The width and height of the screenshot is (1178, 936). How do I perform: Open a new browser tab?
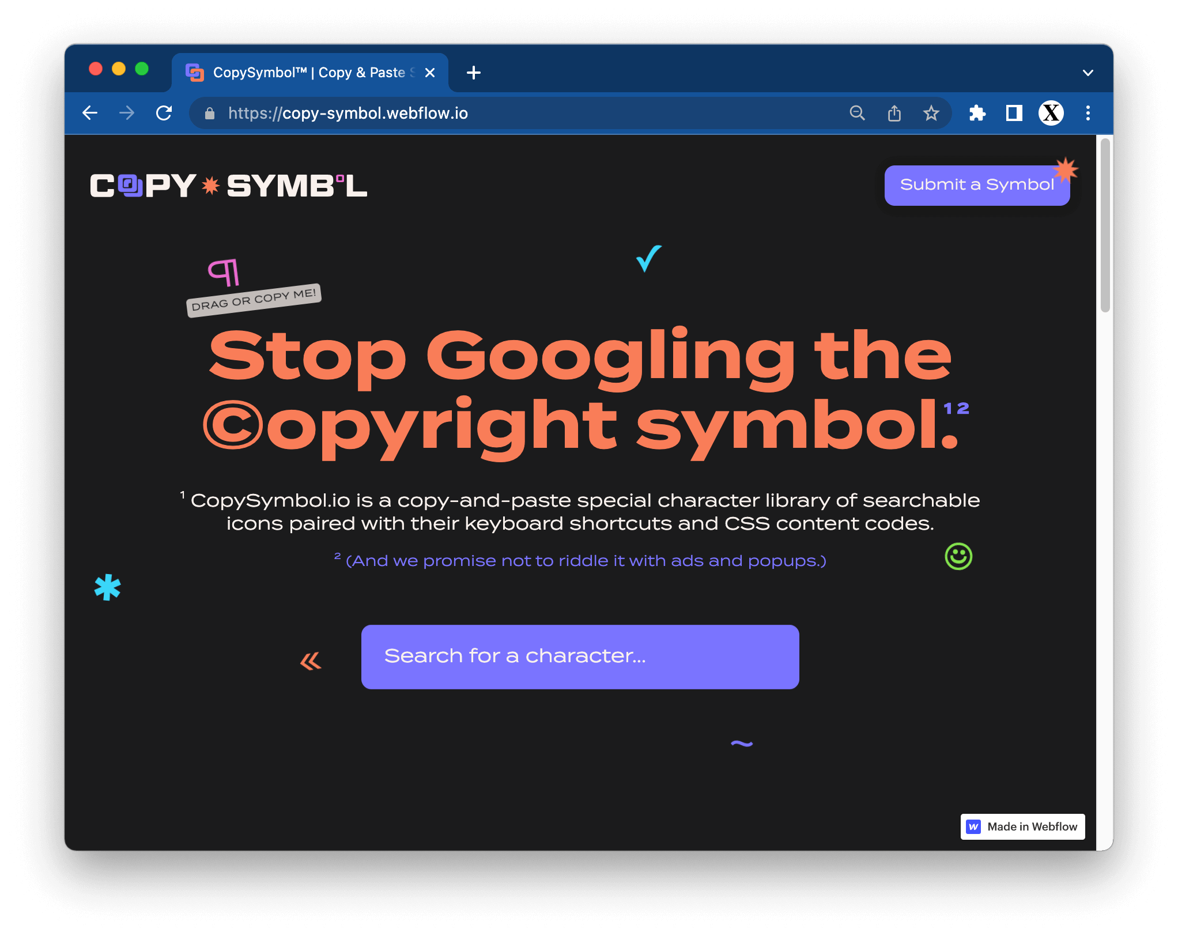point(474,73)
